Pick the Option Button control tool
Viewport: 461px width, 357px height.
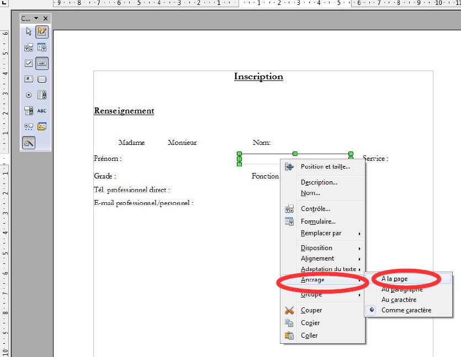29,95
